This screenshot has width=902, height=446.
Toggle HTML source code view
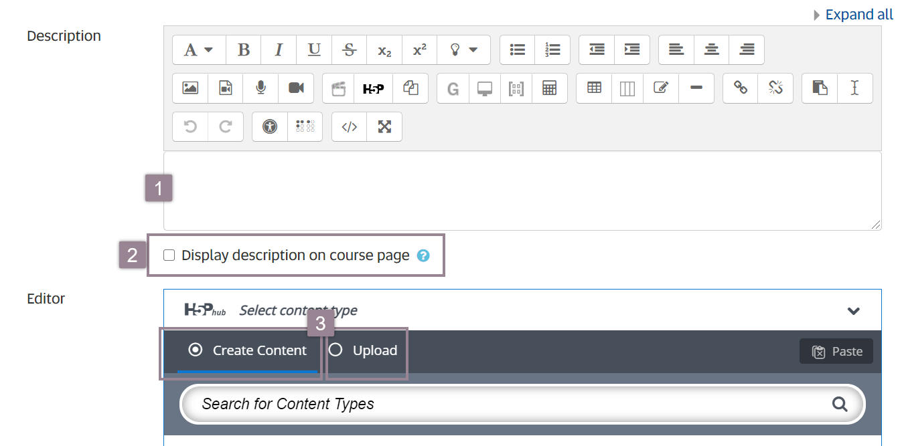[350, 127]
